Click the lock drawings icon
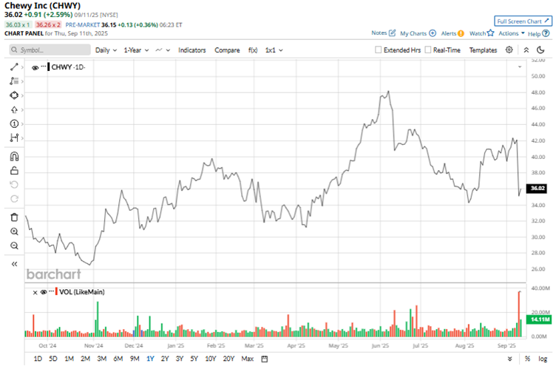The image size is (556, 366). tap(14, 171)
